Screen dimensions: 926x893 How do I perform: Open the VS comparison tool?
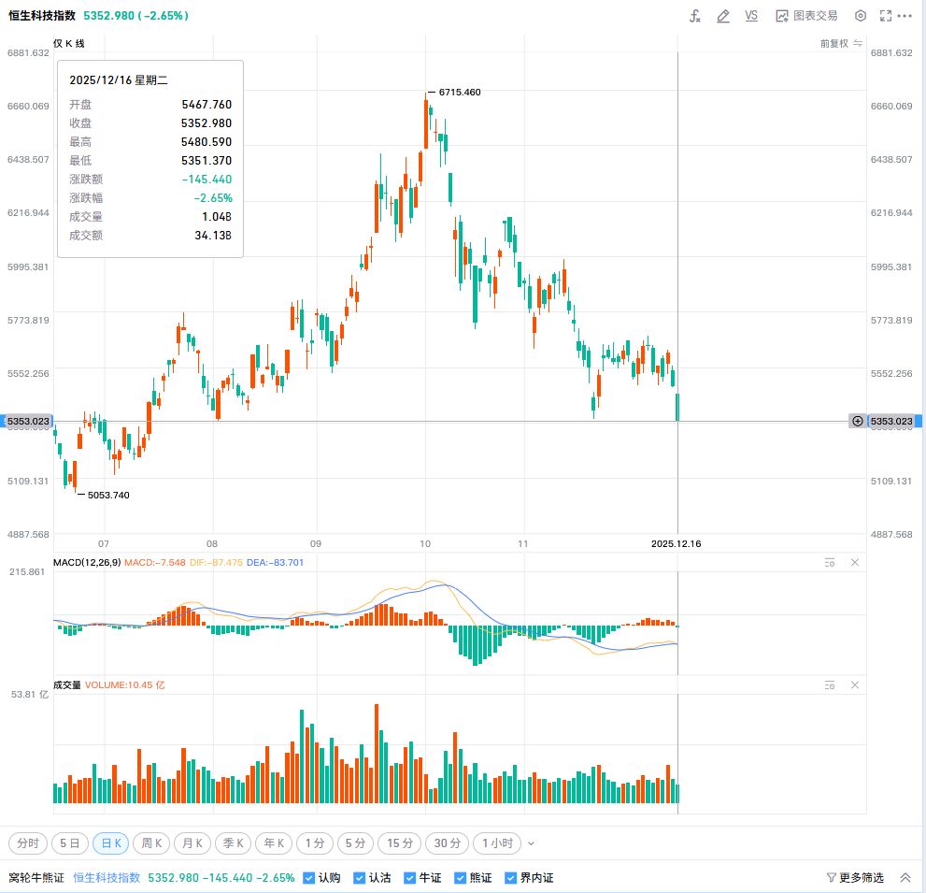(751, 16)
